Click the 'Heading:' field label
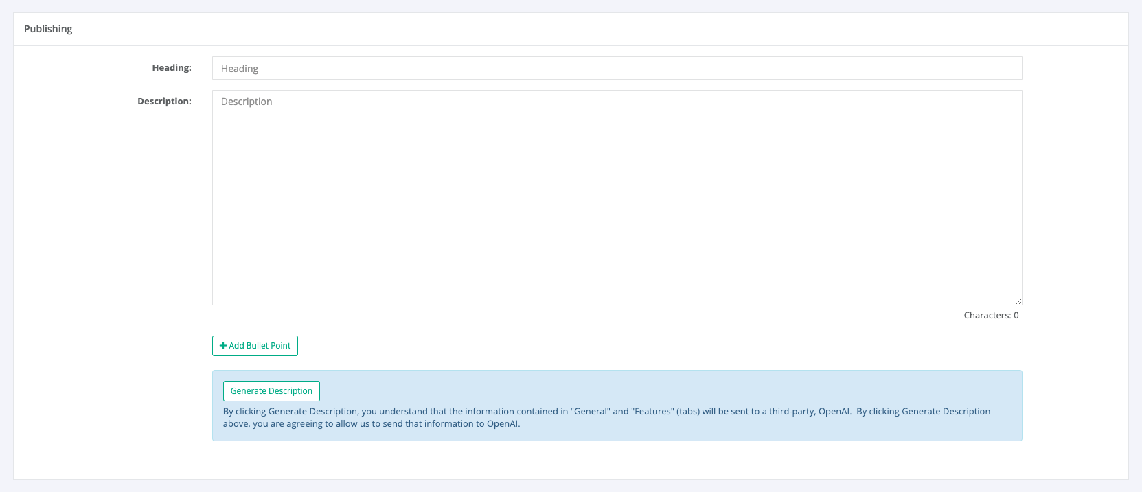This screenshot has width=1142, height=492. 172,68
